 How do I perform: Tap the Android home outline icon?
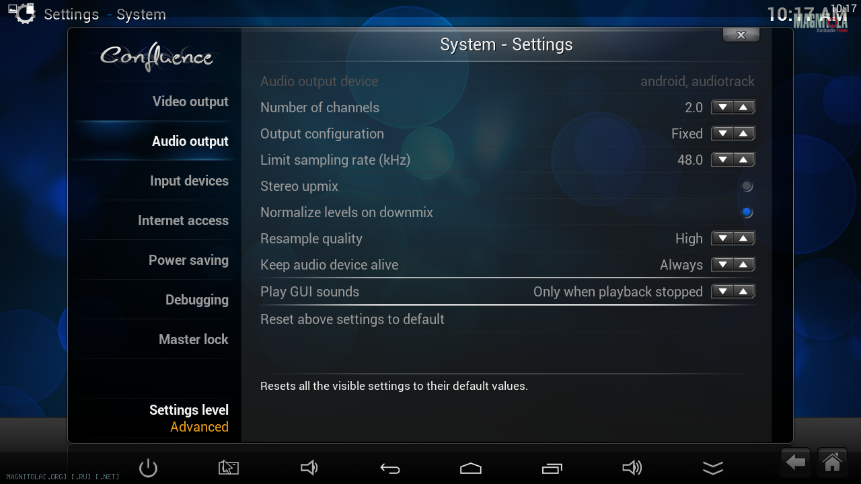(471, 469)
